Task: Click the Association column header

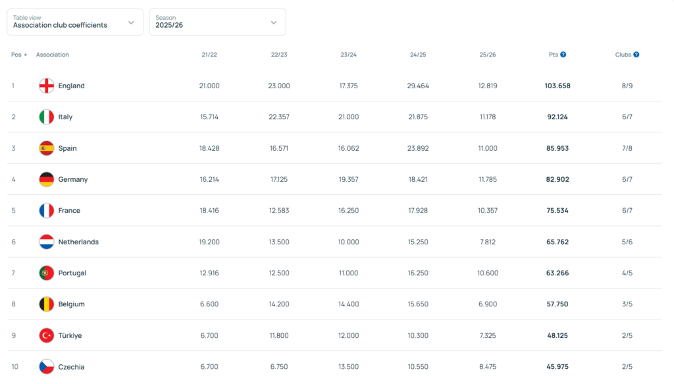Action: [x=53, y=55]
